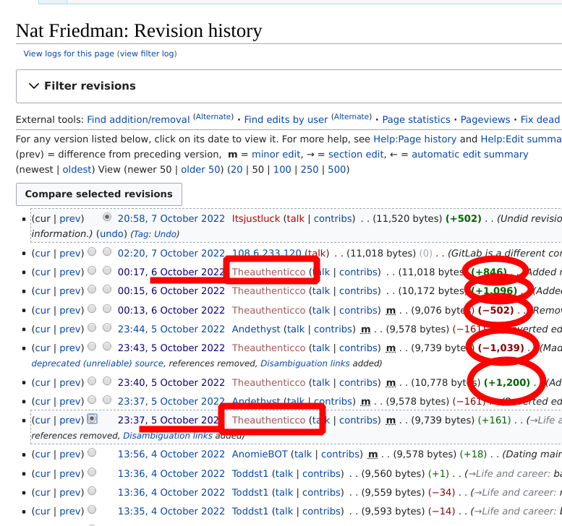The width and height of the screenshot is (562, 526).
Task: Open Page statistics
Action: (x=416, y=120)
